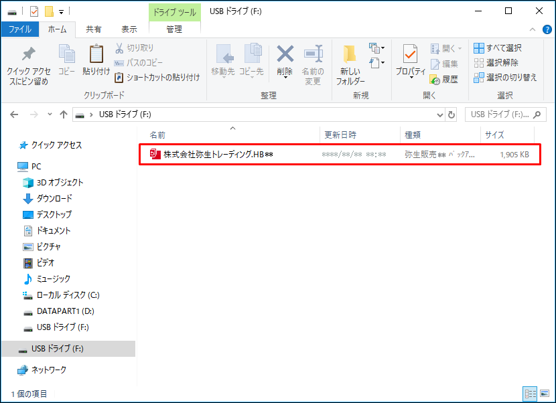
Task: Select Cut (切り取り) scissors command
Action: [135, 48]
